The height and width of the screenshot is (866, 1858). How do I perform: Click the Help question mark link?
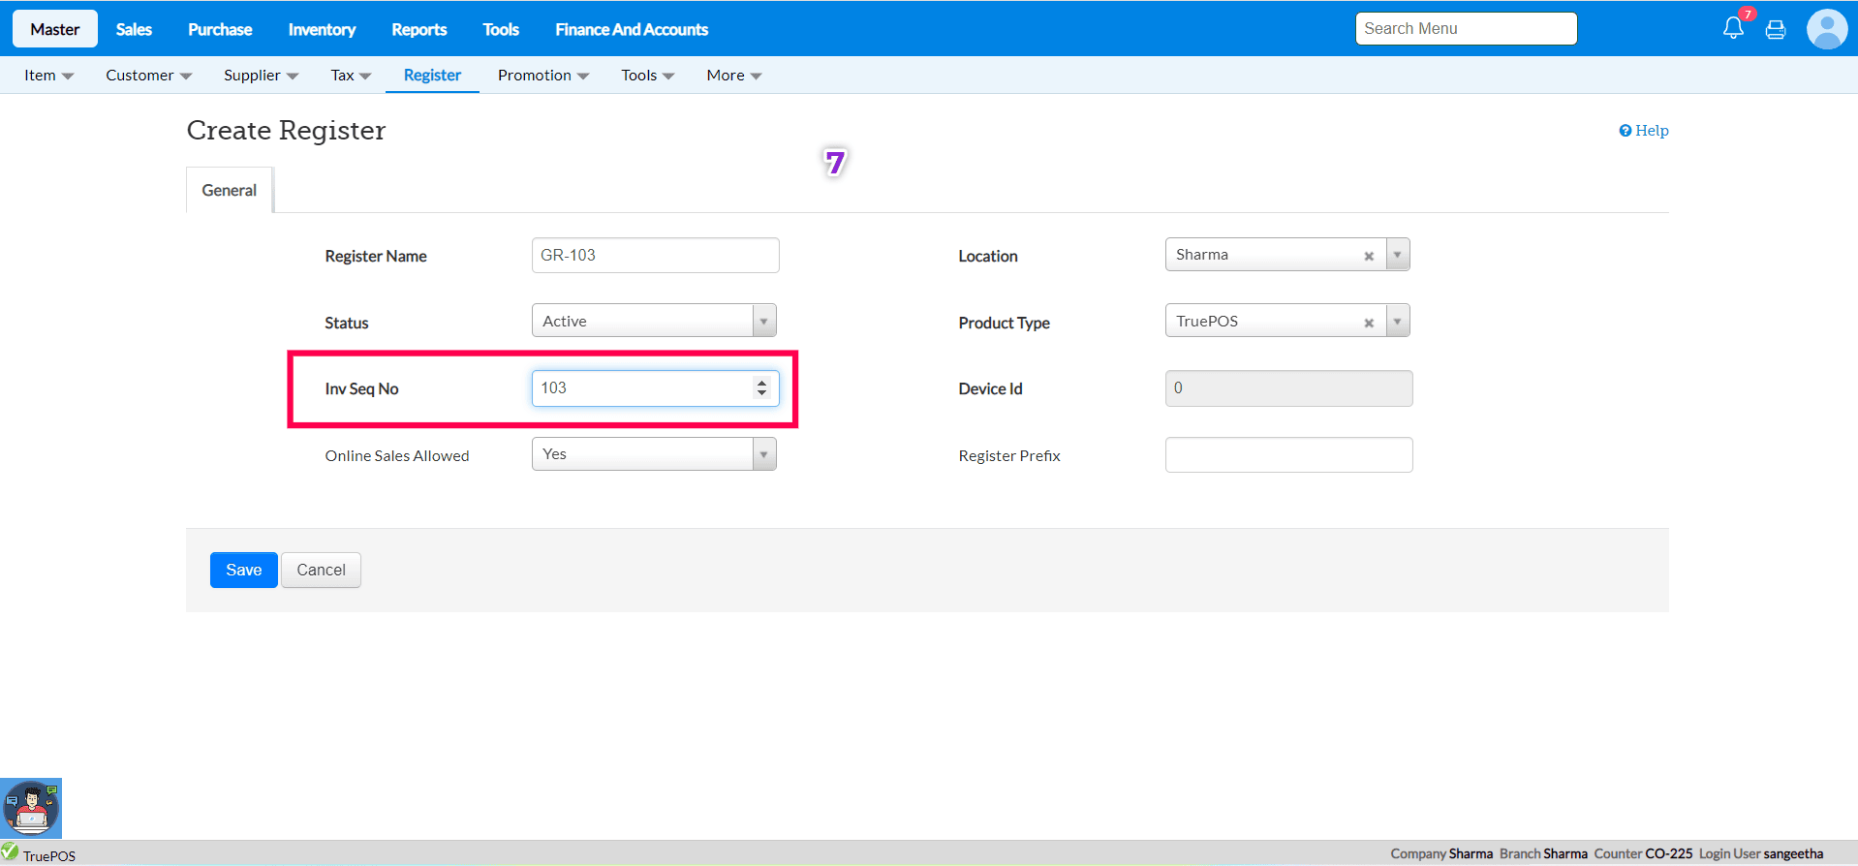click(1644, 131)
